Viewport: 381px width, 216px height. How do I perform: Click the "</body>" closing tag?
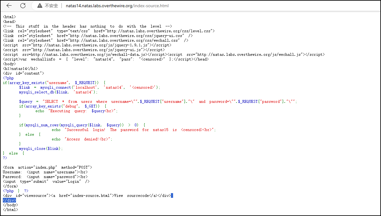pos(10,205)
